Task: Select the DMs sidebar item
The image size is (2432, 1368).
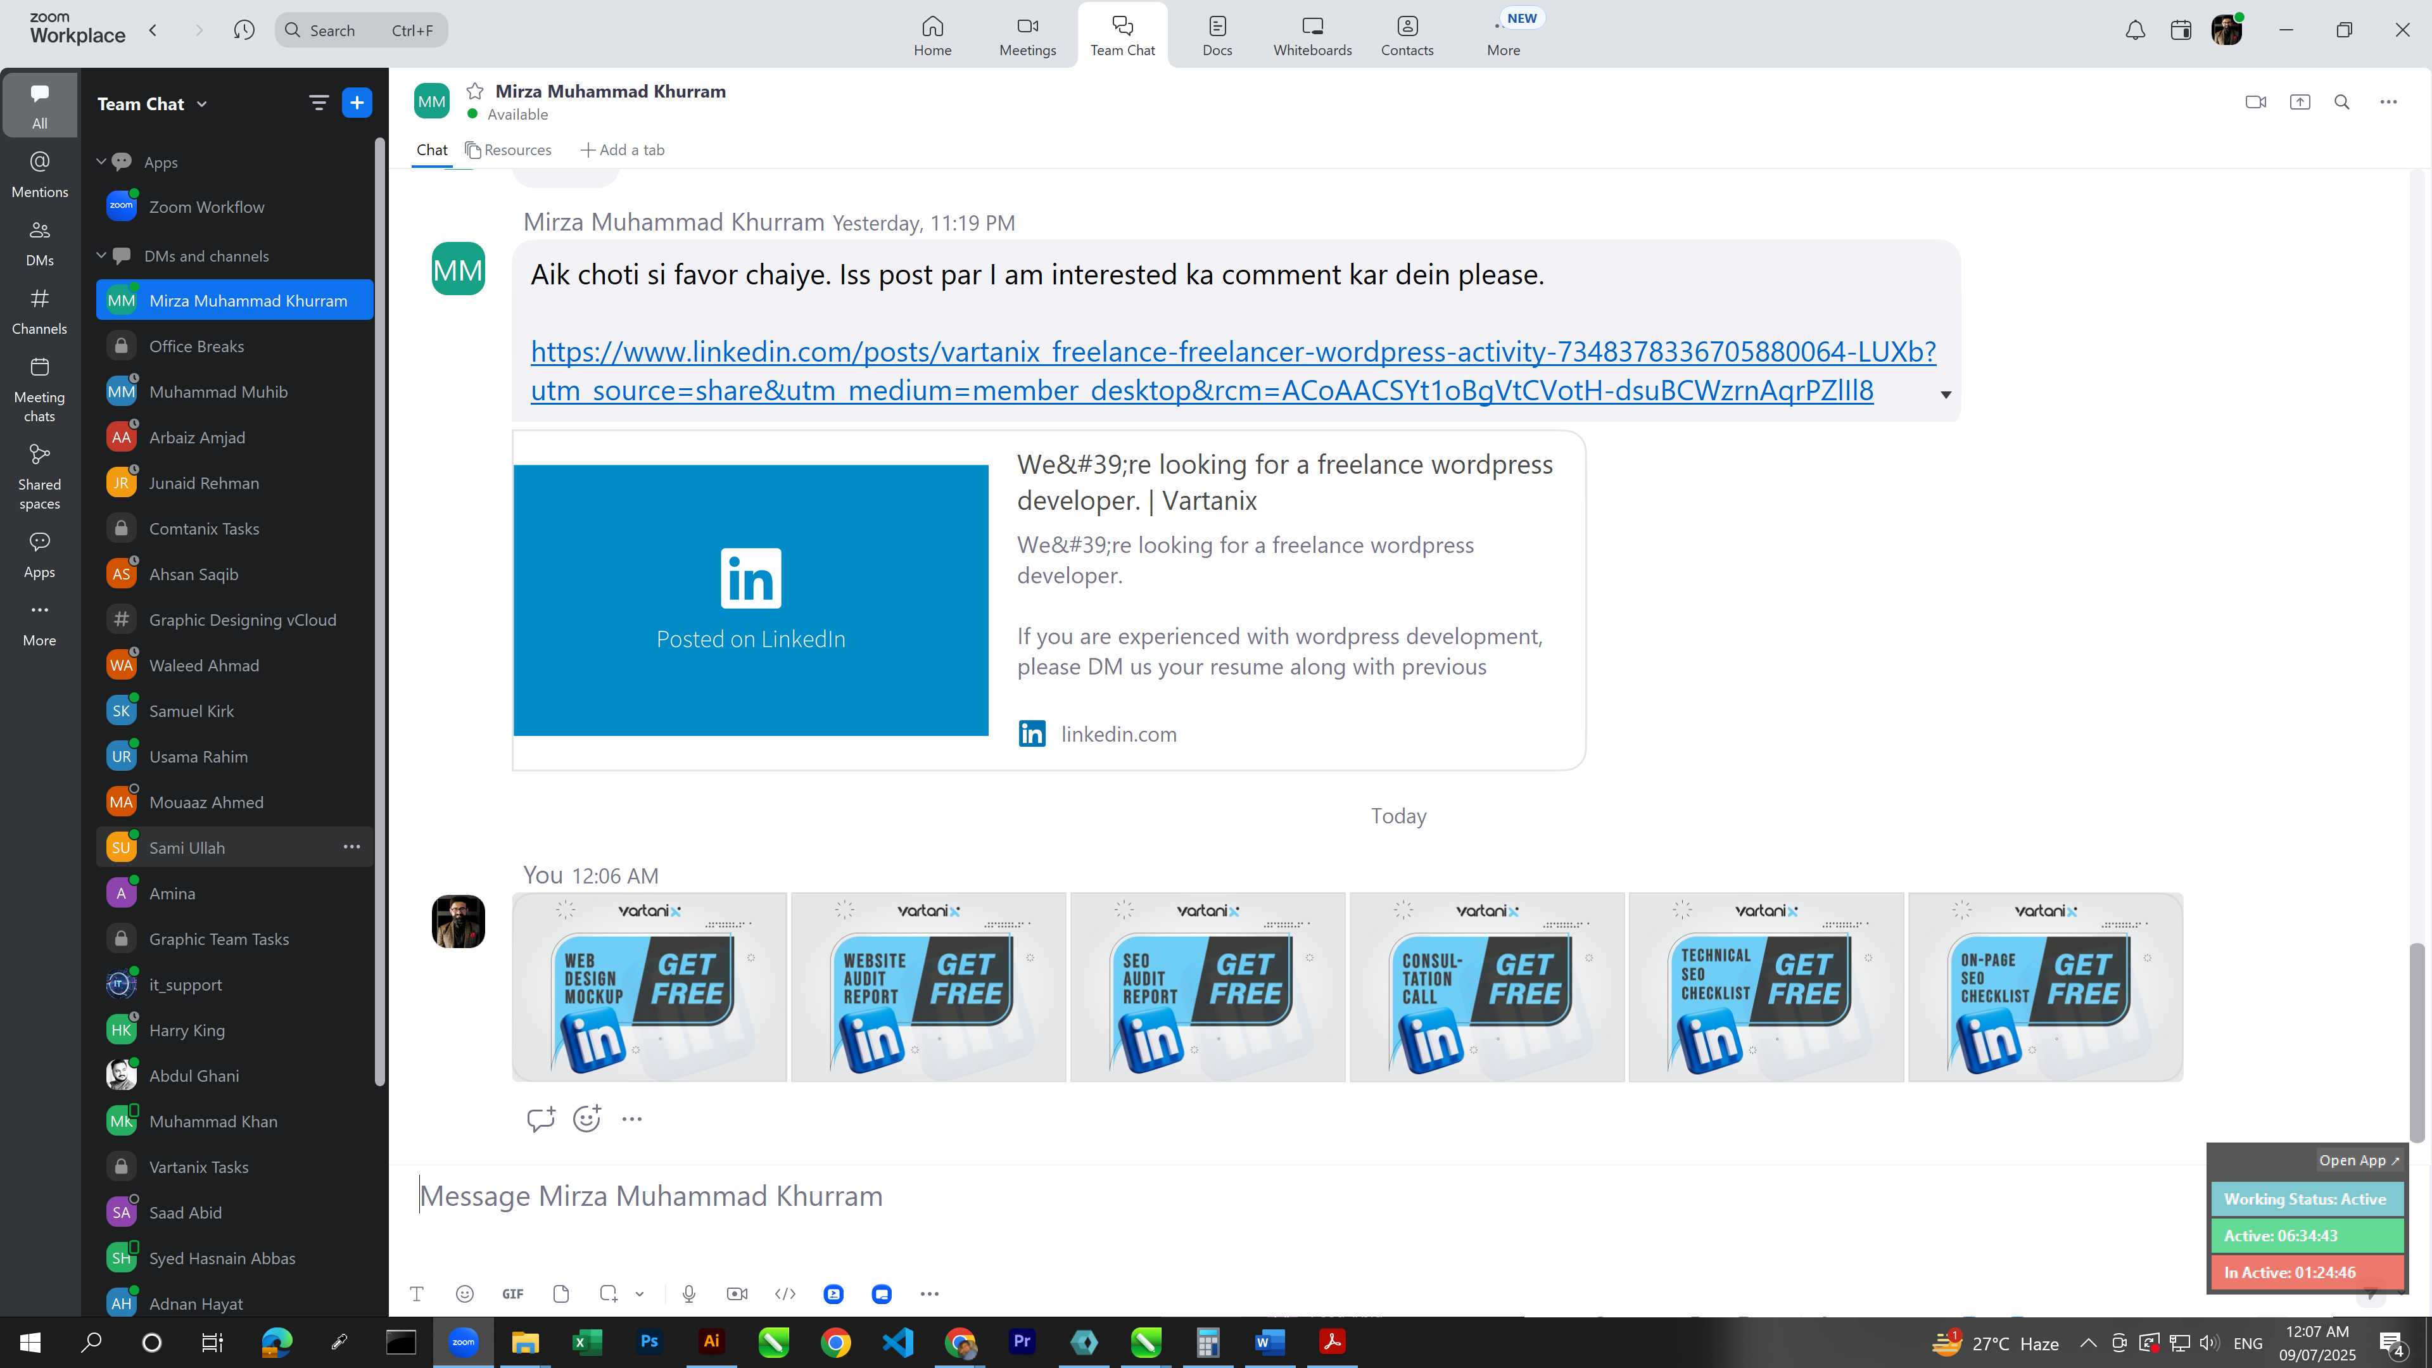Action: click(x=40, y=244)
